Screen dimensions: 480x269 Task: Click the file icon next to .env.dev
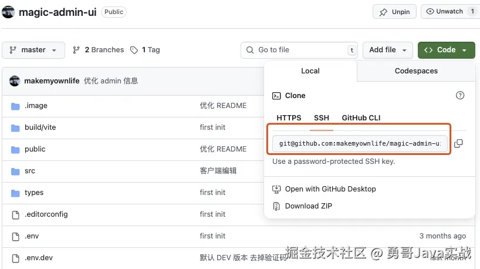[15, 258]
